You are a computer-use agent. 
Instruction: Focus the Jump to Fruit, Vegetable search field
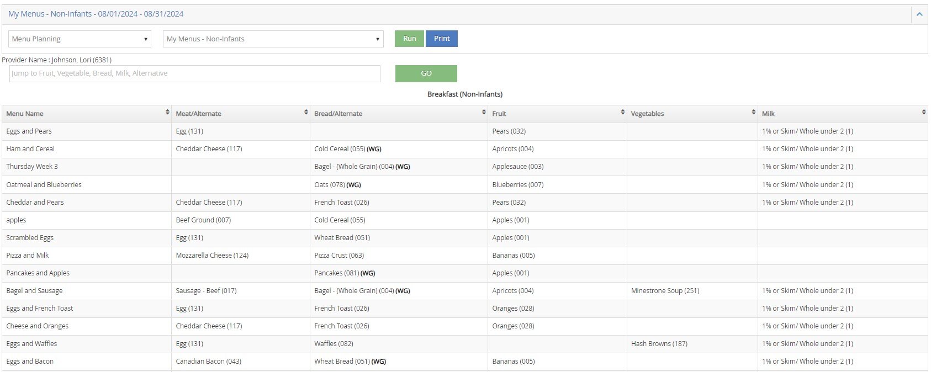click(x=195, y=73)
